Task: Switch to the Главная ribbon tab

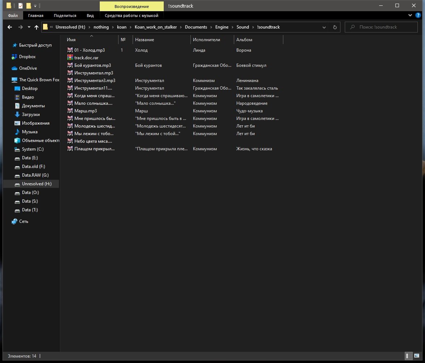Action: [36, 16]
